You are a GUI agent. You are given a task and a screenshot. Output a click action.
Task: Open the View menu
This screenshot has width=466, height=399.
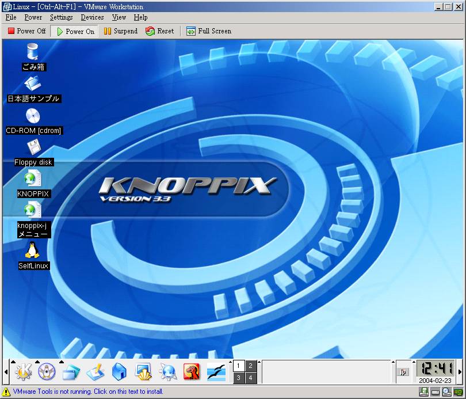119,17
